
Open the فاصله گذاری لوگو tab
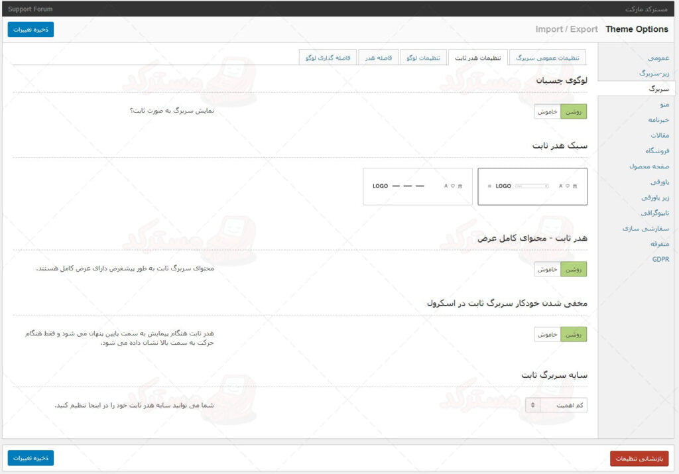pos(328,58)
